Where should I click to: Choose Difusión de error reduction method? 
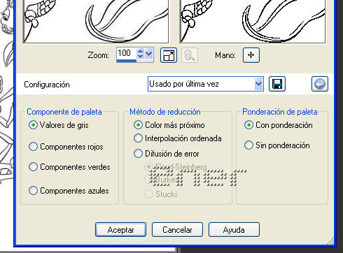click(167, 154)
